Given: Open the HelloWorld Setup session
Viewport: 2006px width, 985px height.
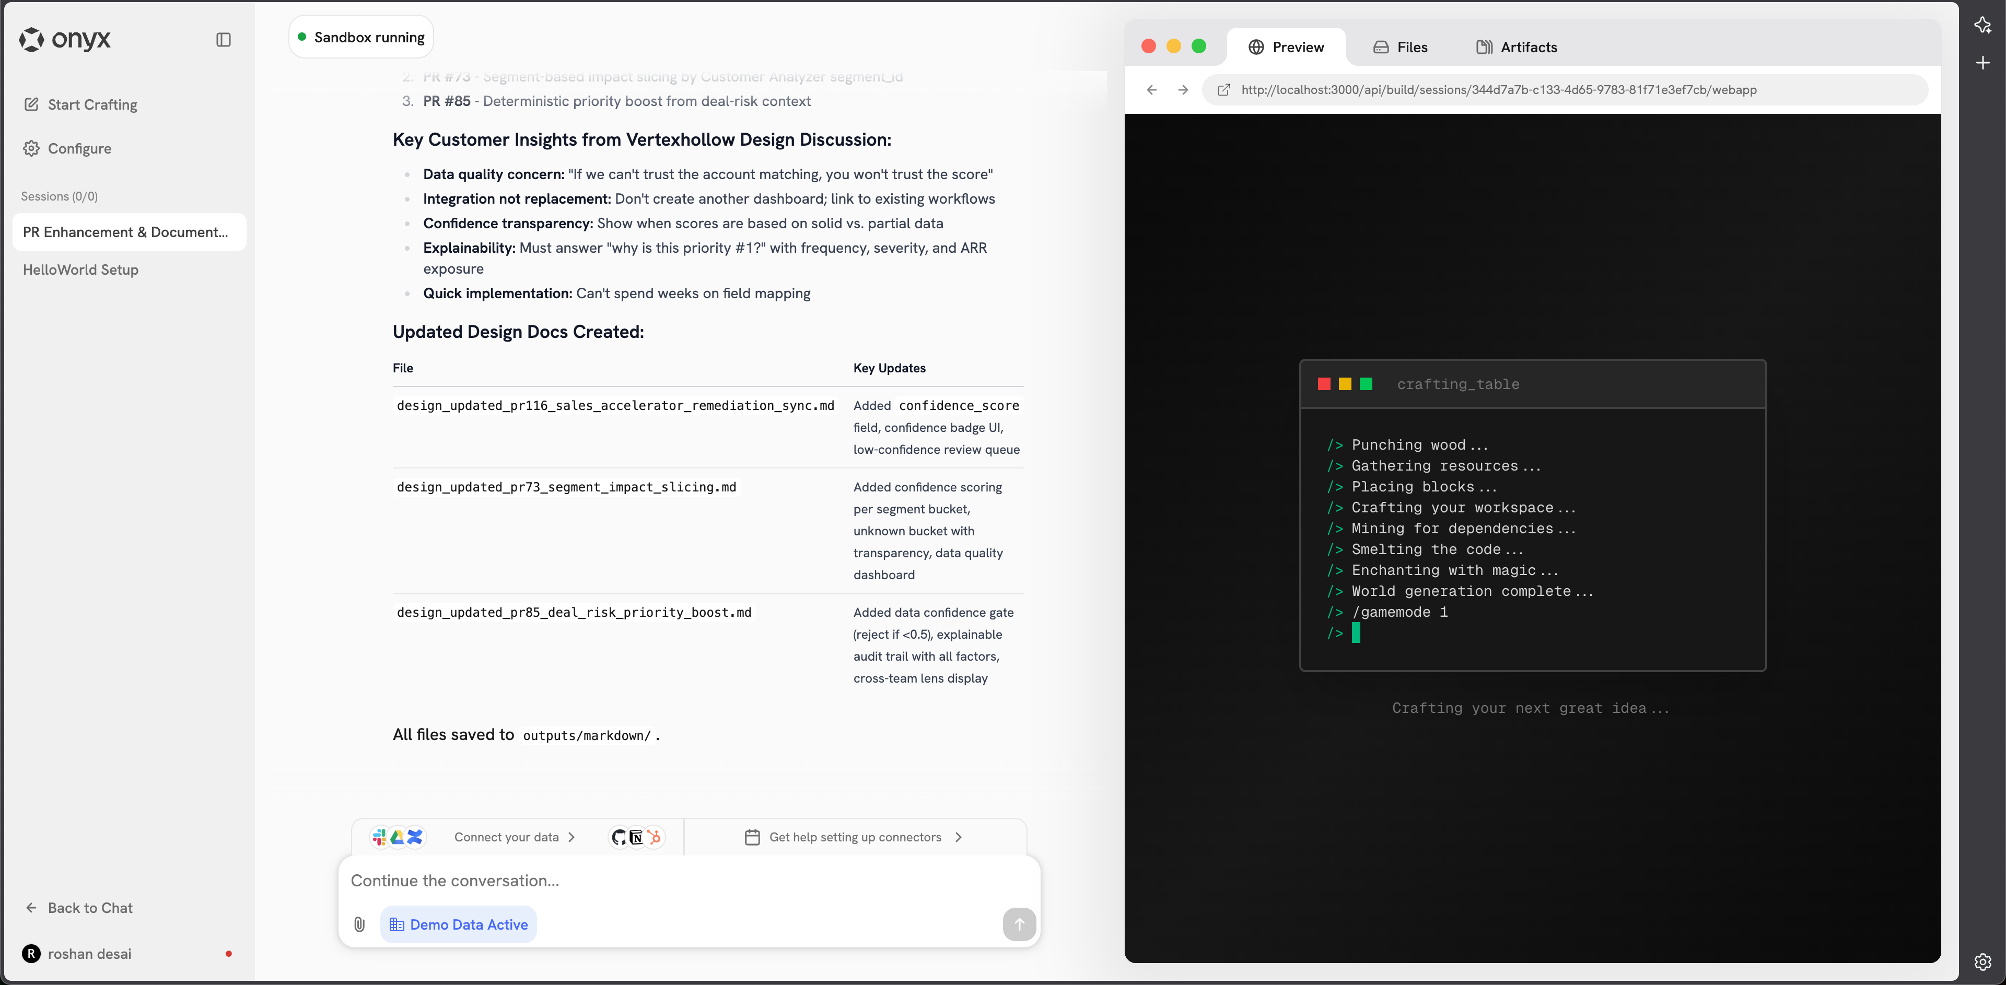Looking at the screenshot, I should pyautogui.click(x=81, y=269).
